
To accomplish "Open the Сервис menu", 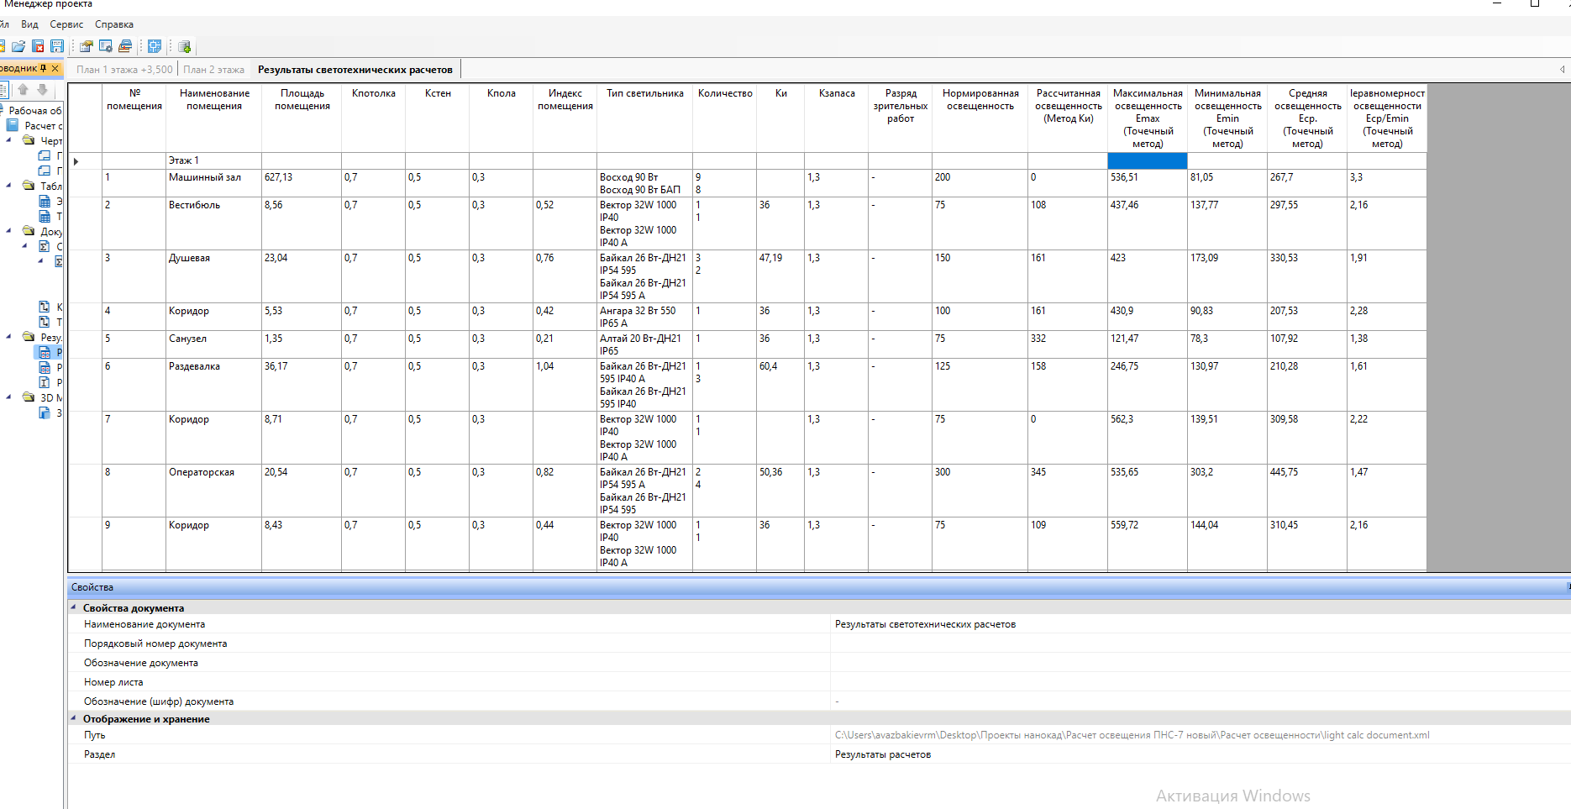I will [66, 24].
